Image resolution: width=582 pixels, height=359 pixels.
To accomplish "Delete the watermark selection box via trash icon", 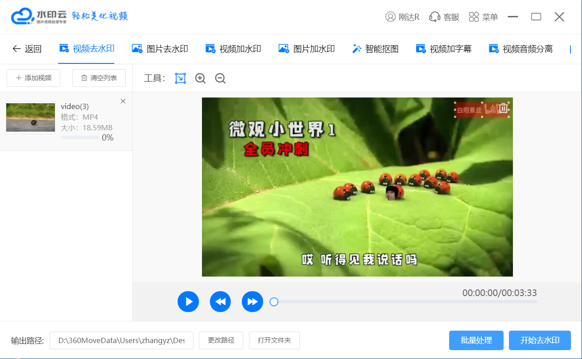I will 503,108.
